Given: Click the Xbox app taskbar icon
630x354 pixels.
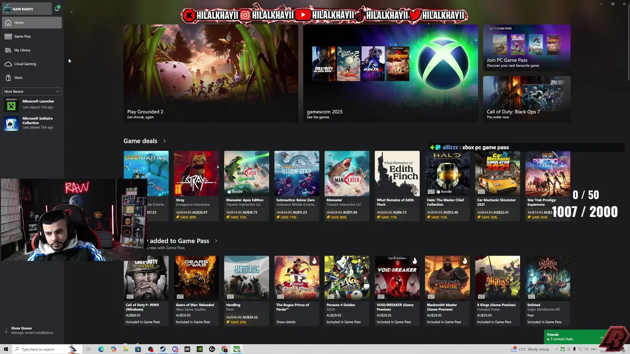Looking at the screenshot, I should 237,349.
